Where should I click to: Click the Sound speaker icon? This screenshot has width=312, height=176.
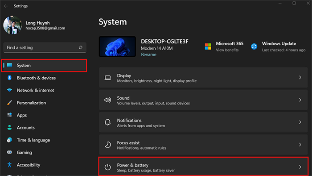coord(108,100)
